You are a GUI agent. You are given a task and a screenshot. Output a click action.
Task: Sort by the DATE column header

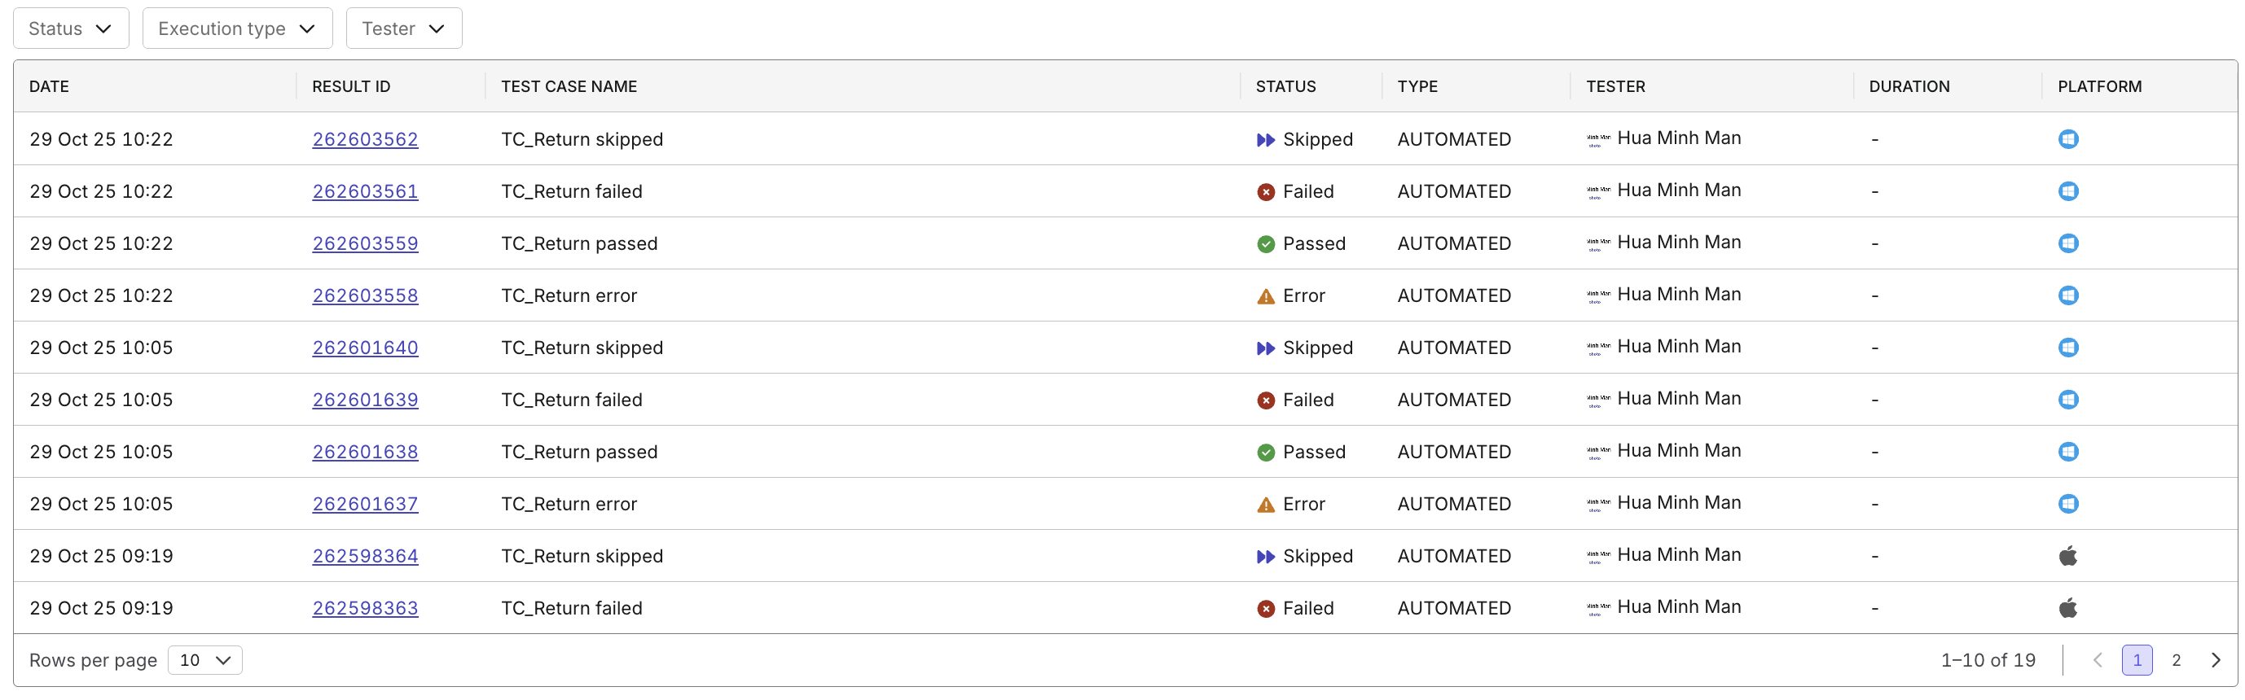(x=49, y=86)
